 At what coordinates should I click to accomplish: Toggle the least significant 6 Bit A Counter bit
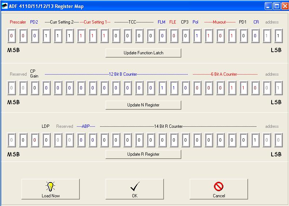(x=255, y=88)
